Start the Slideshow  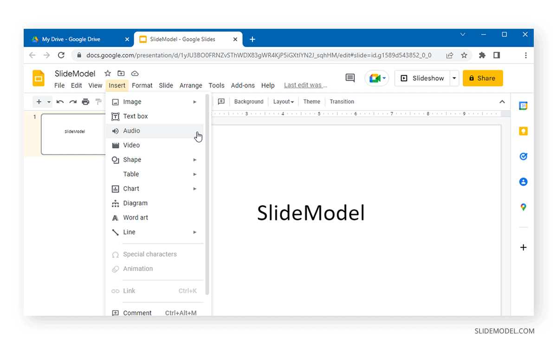coord(422,78)
